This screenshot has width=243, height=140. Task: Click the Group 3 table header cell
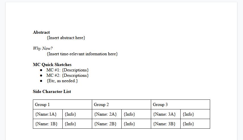click(180, 105)
